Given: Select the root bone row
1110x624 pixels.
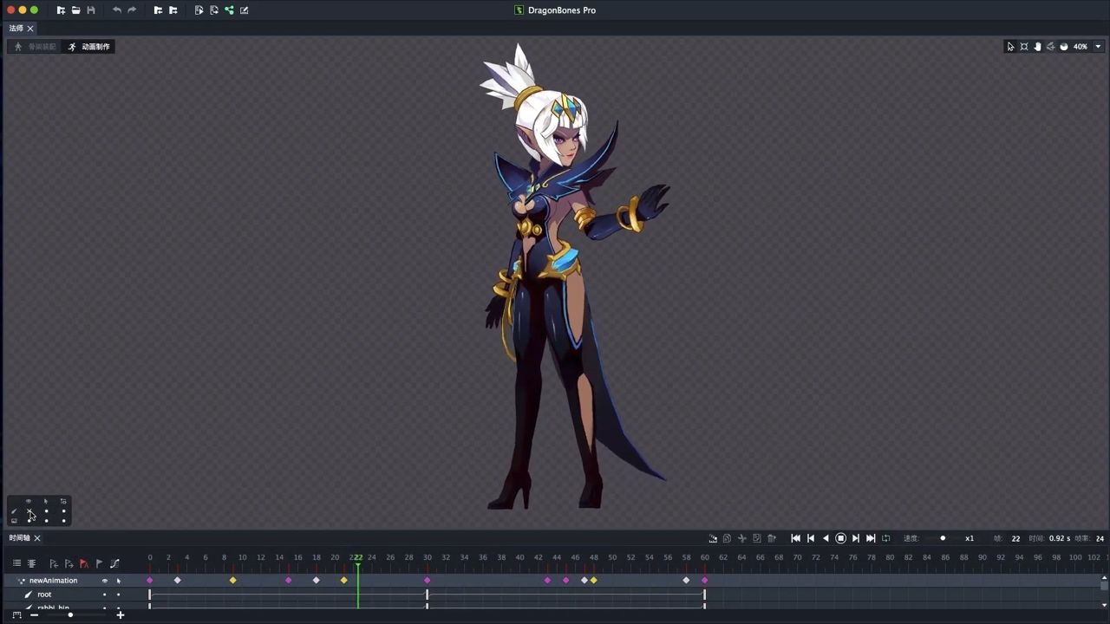Looking at the screenshot, I should [555, 595].
